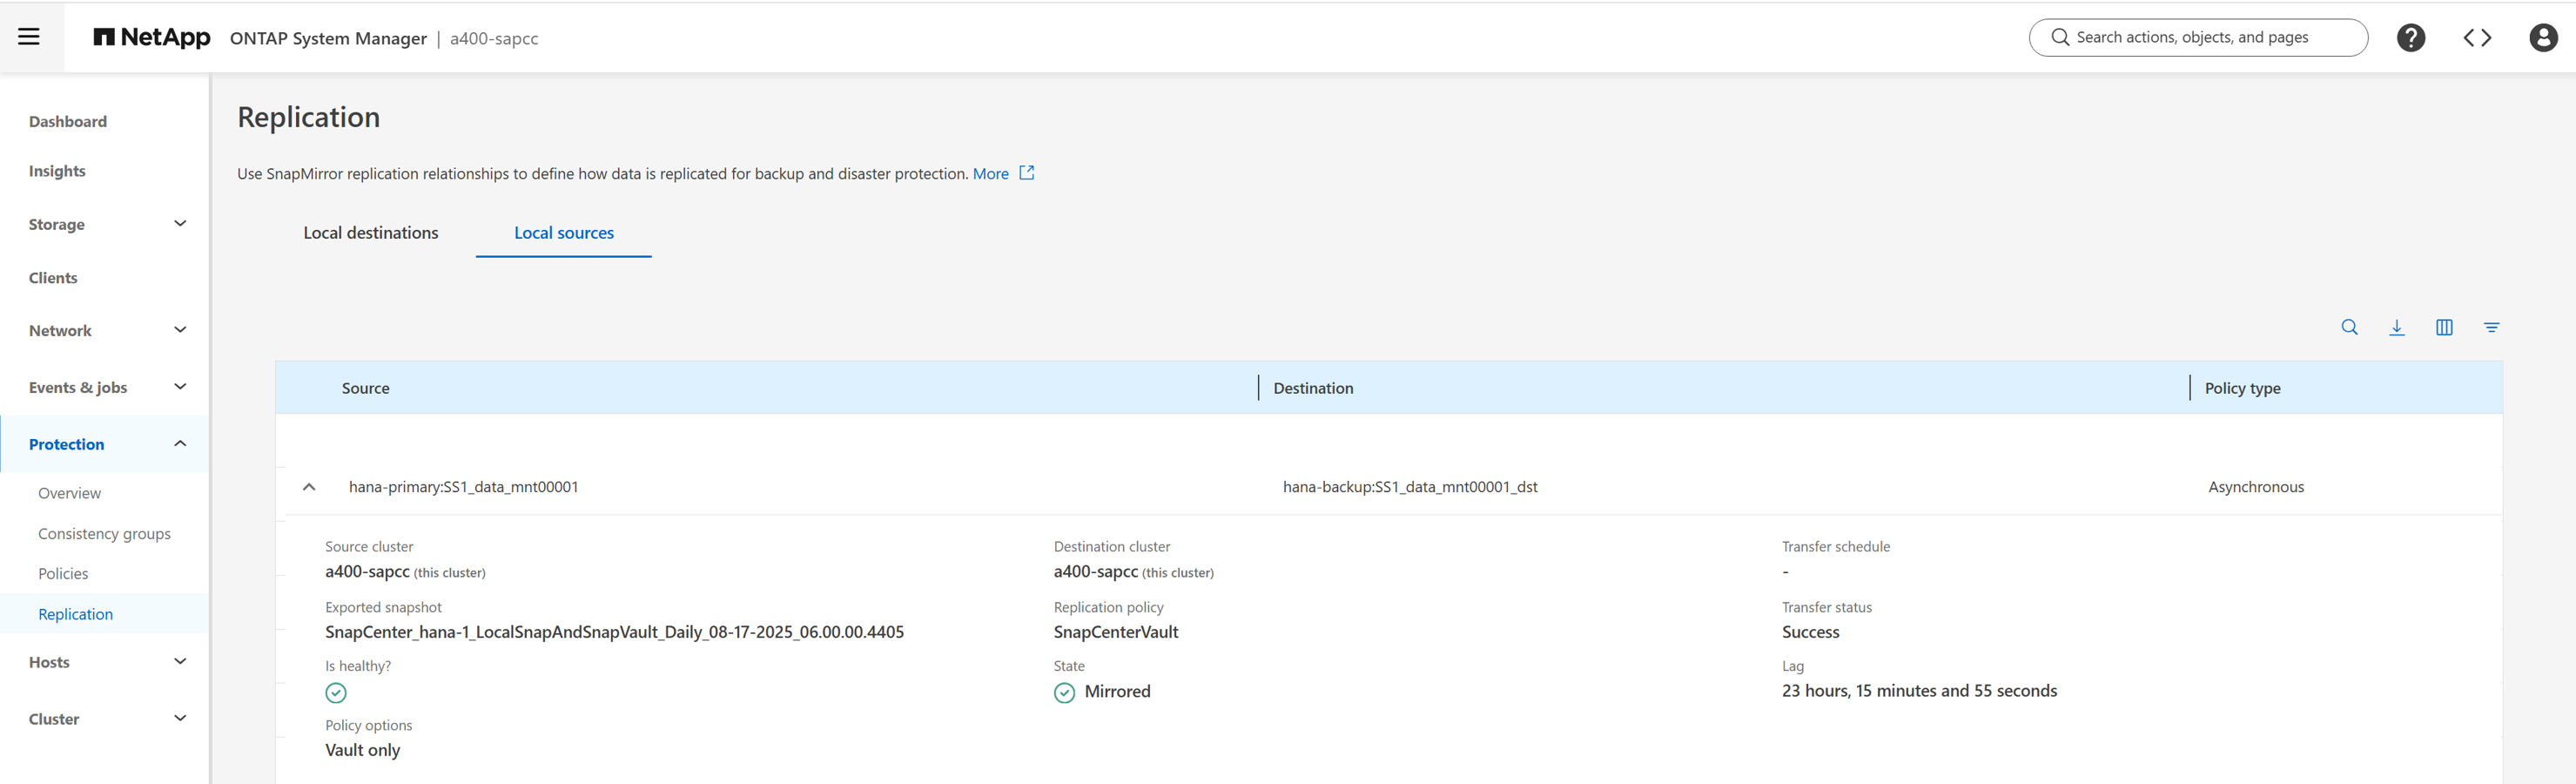This screenshot has width=2576, height=784.
Task: Click the ONTAP System Manager title
Action: pyautogui.click(x=328, y=38)
